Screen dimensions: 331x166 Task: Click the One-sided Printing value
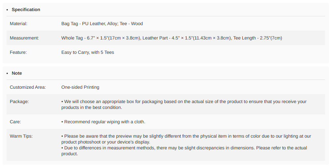click(80, 87)
